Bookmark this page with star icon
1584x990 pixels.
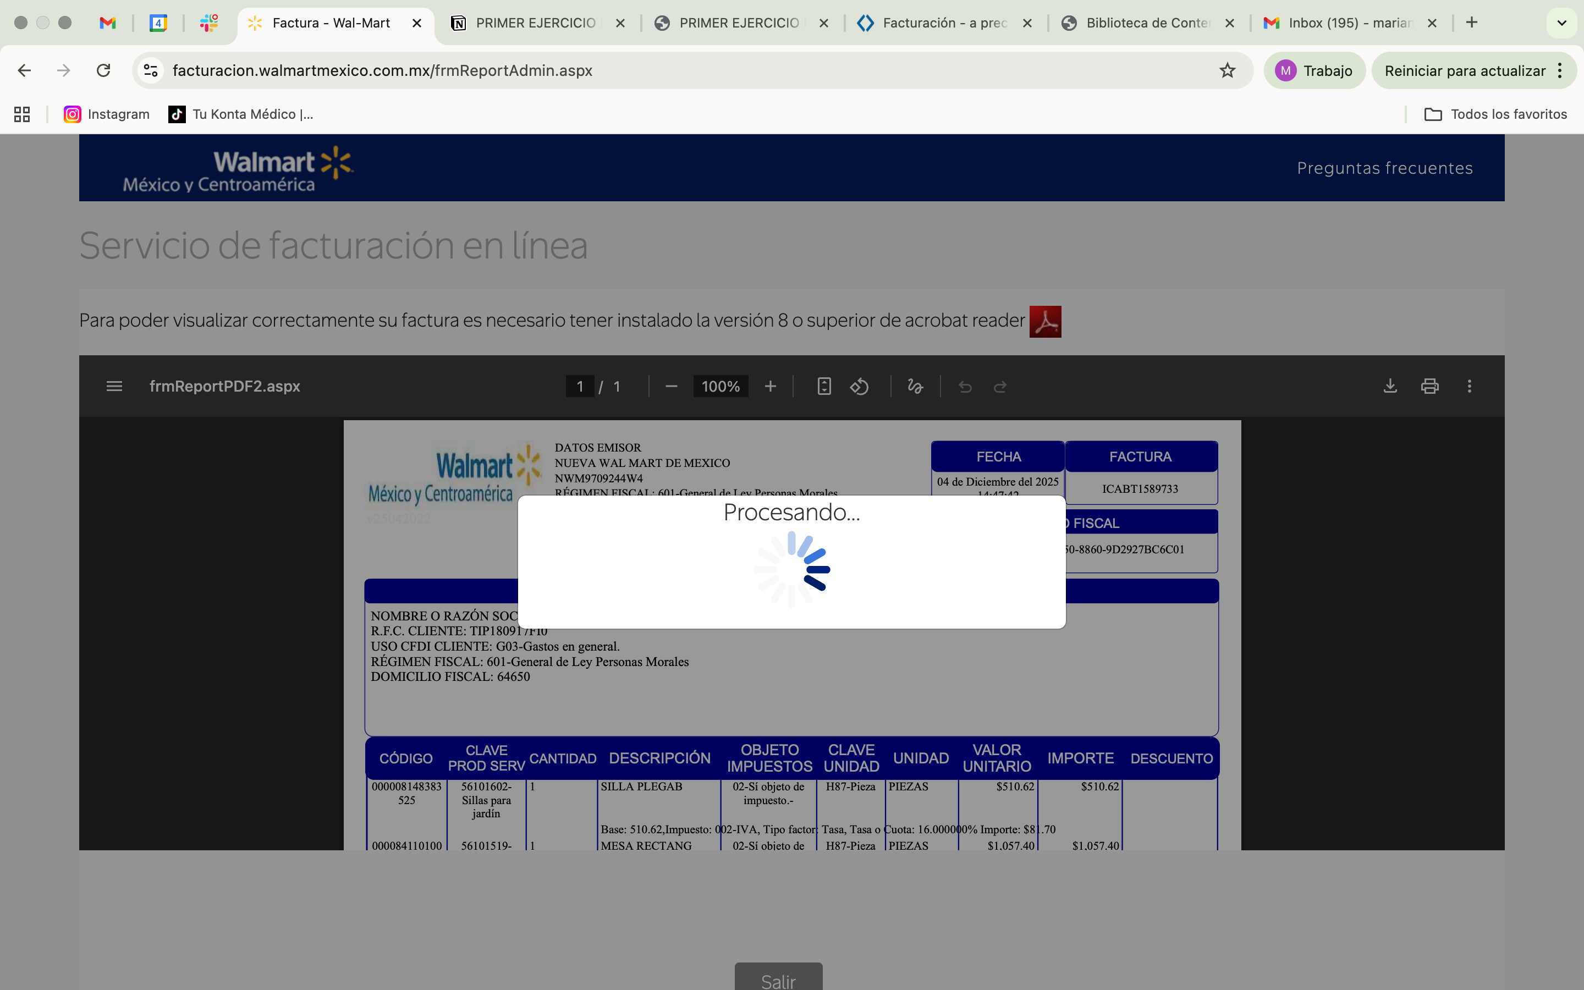pyautogui.click(x=1227, y=70)
